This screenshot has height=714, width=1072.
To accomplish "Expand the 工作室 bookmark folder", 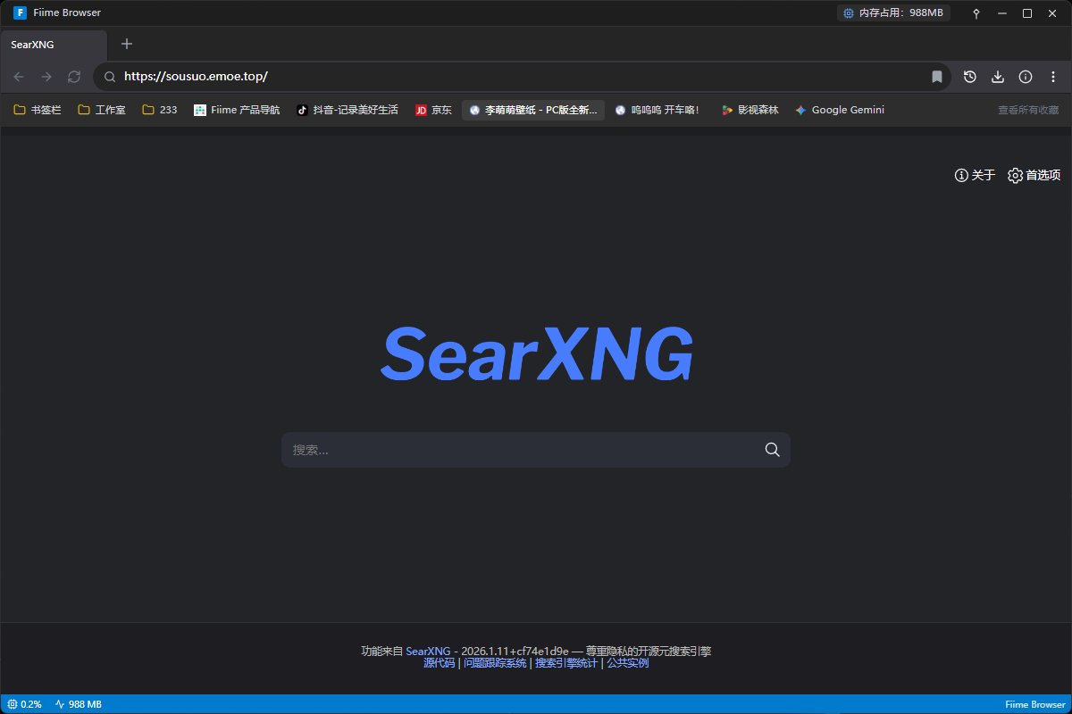I will [102, 110].
